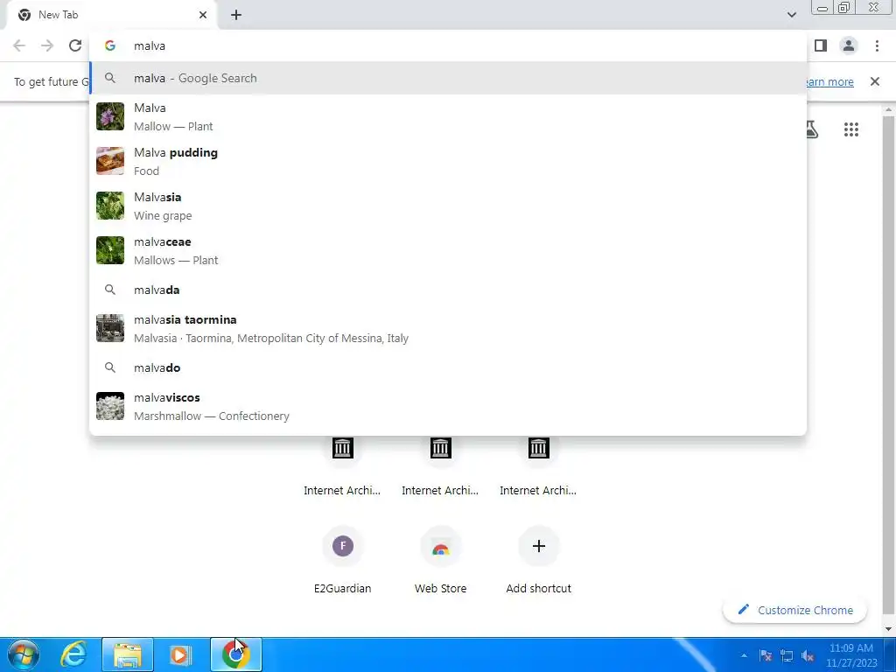Click the Malva pudding thumbnail image
Screen dimensions: 896x672
coord(109,161)
